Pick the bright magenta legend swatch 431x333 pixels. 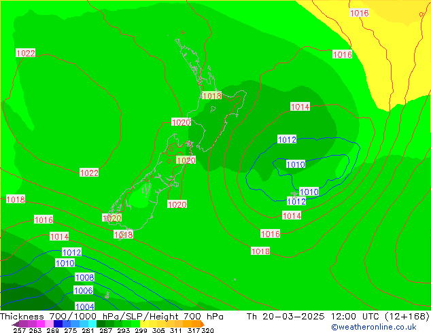point(41,324)
